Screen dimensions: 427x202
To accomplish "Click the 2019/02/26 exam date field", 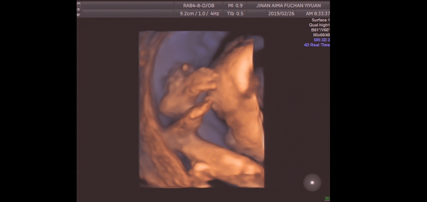I will [282, 13].
